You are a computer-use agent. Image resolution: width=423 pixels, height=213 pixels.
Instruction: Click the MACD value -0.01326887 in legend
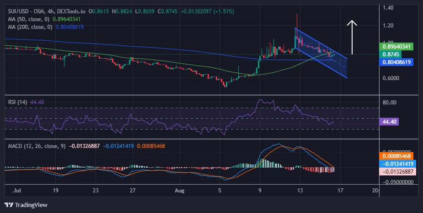(85, 146)
